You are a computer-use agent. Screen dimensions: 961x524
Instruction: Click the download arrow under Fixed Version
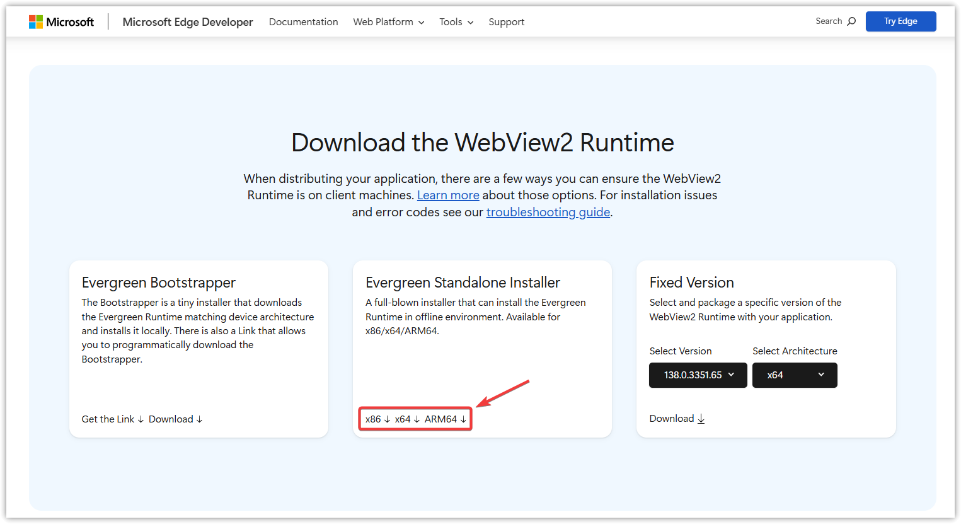(701, 418)
